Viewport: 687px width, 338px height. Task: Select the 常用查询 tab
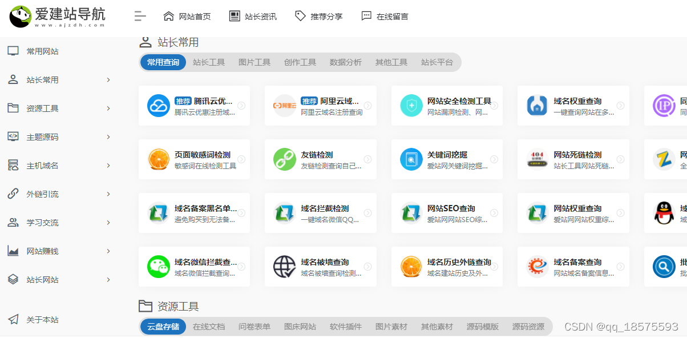tap(163, 62)
